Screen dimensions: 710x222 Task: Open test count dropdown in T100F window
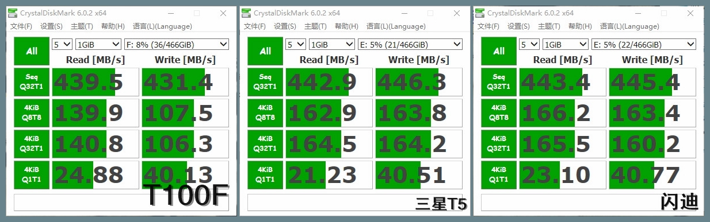click(62, 44)
